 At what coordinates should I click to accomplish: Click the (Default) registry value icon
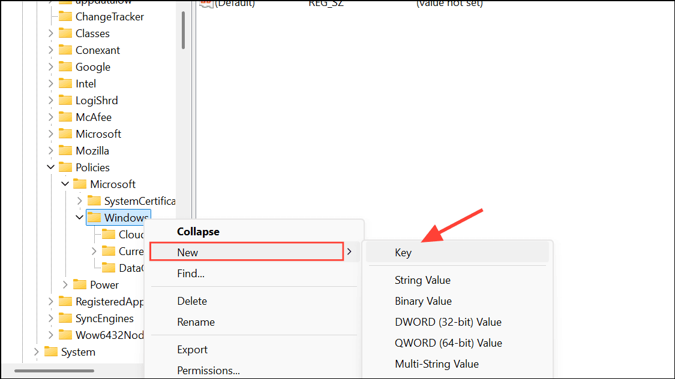click(206, 4)
